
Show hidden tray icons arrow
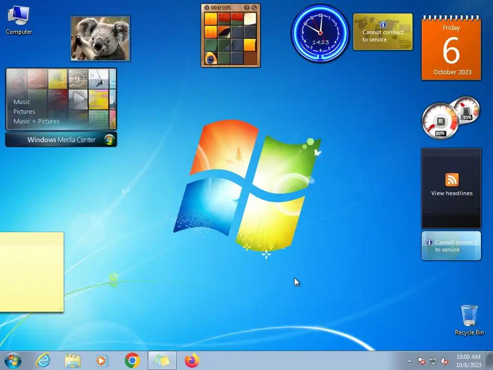point(409,361)
